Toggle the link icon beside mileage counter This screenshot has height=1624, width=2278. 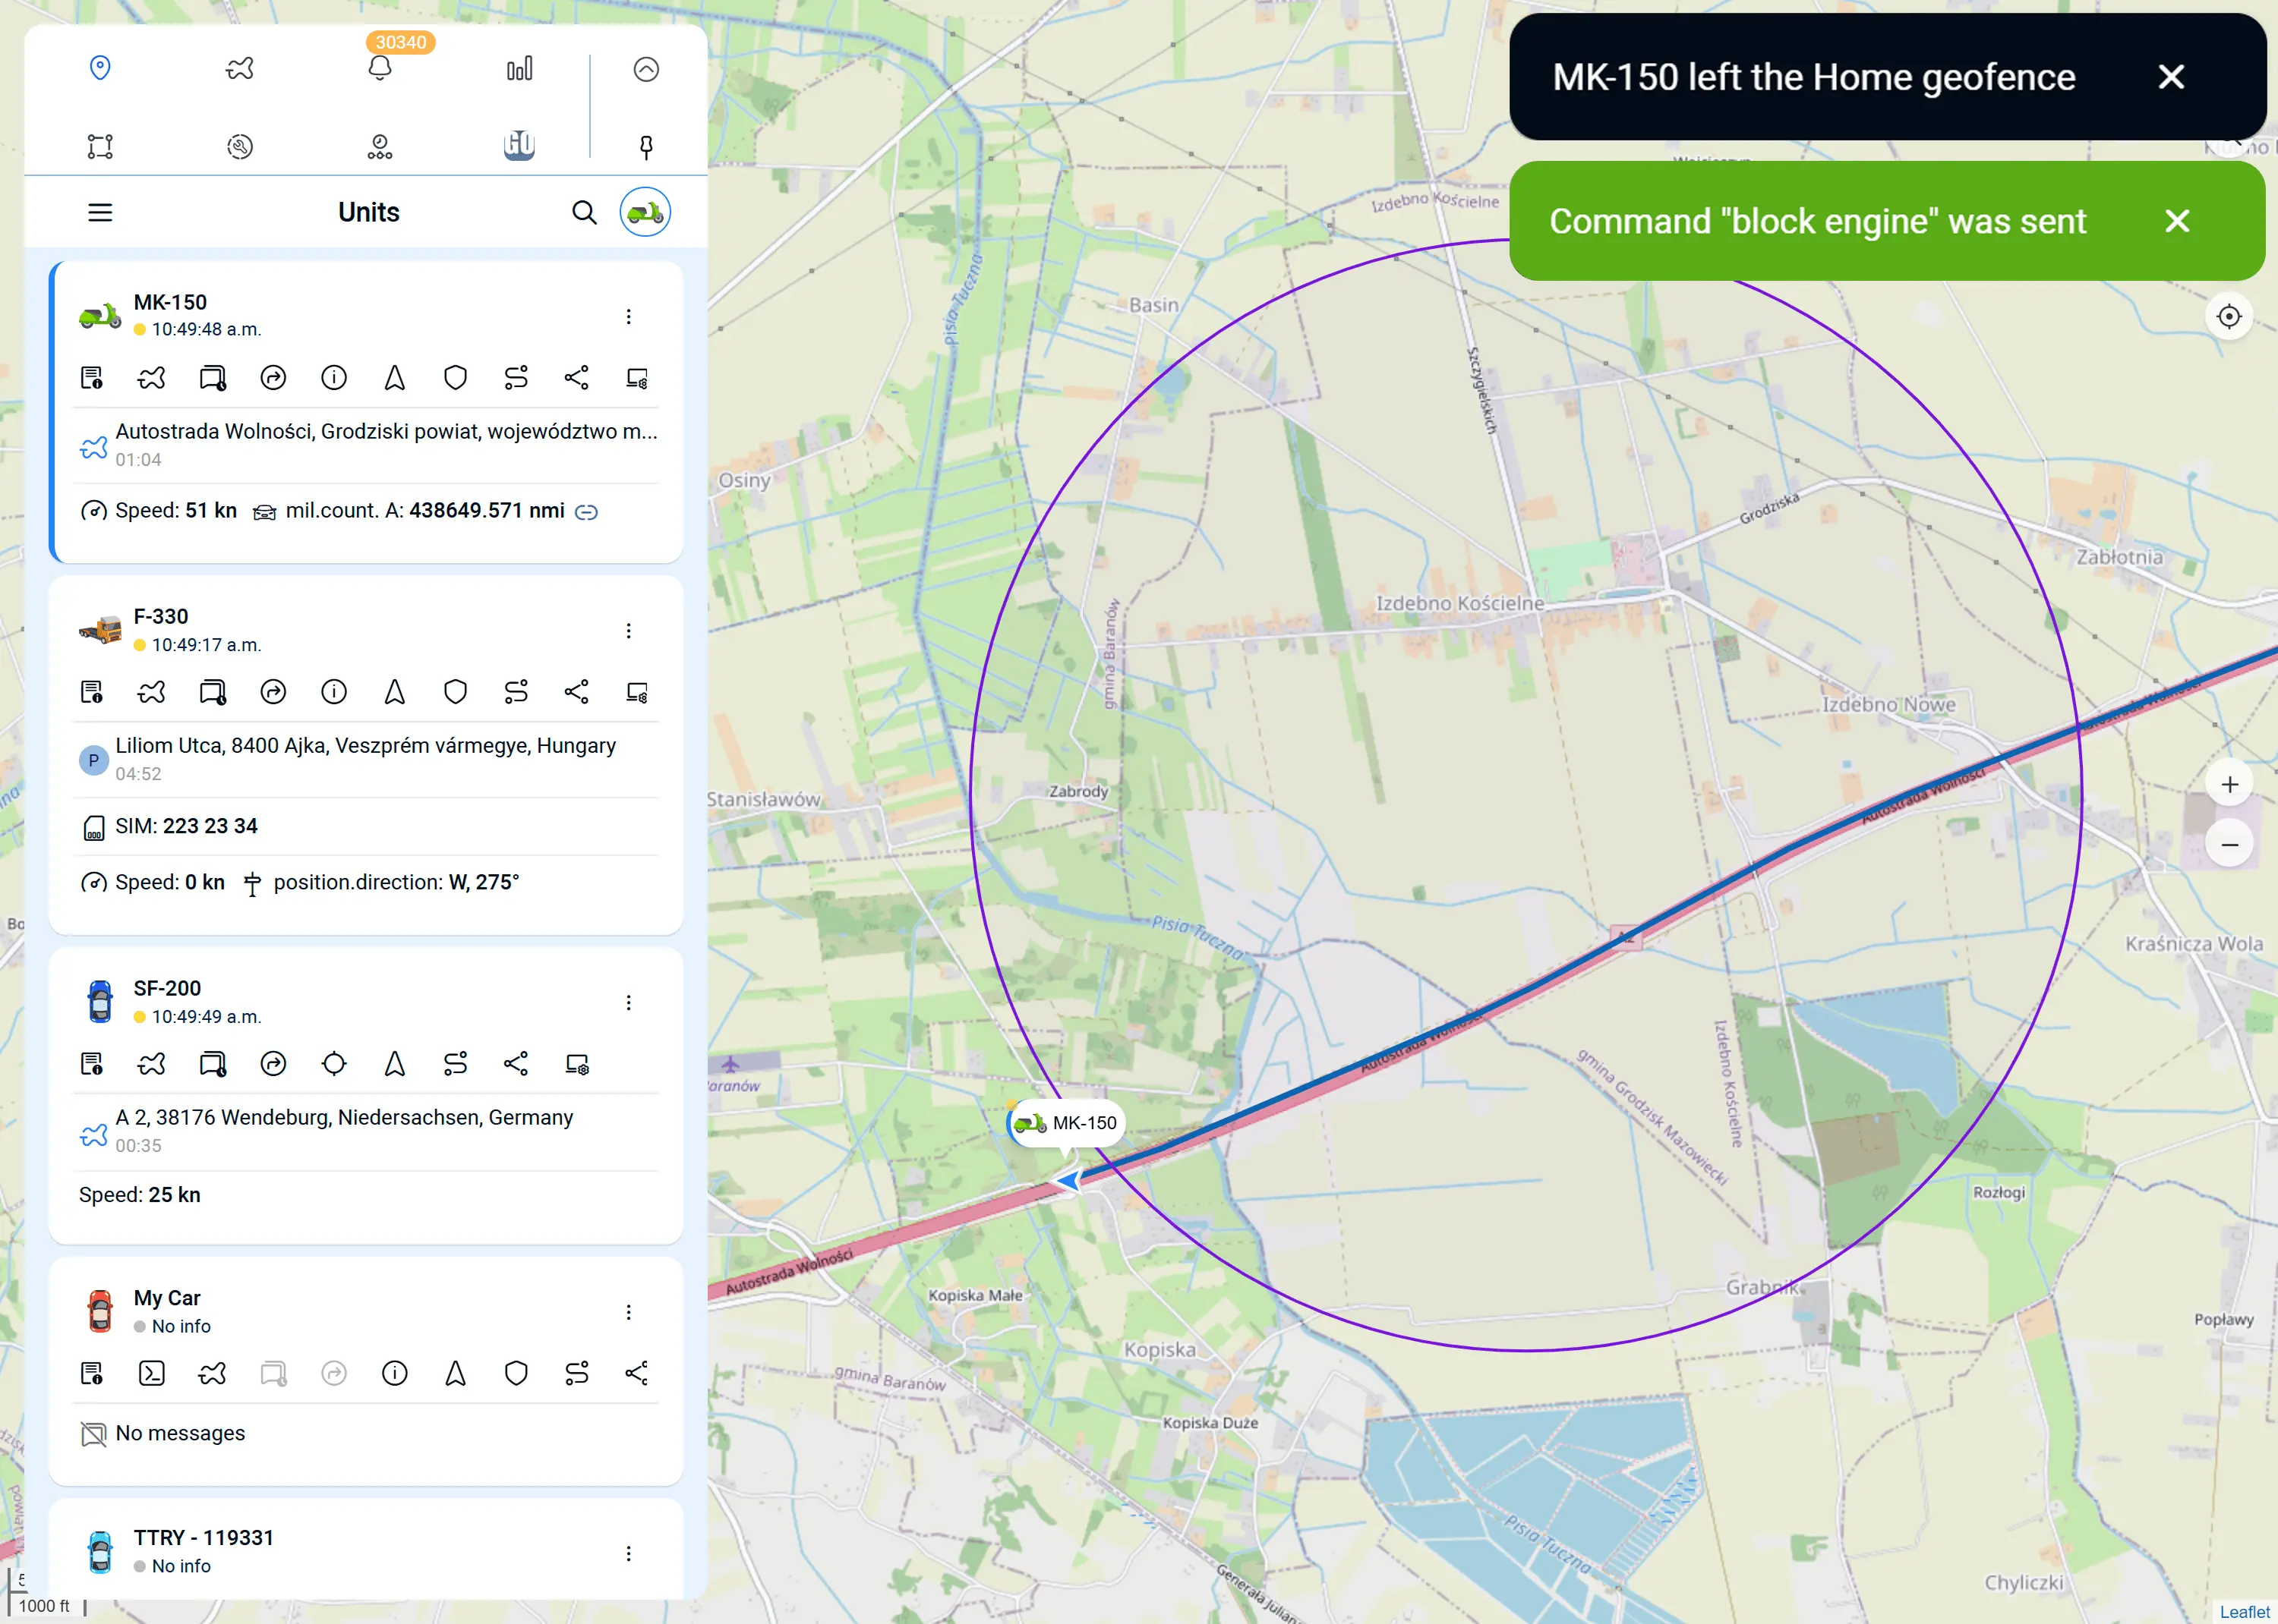point(586,512)
